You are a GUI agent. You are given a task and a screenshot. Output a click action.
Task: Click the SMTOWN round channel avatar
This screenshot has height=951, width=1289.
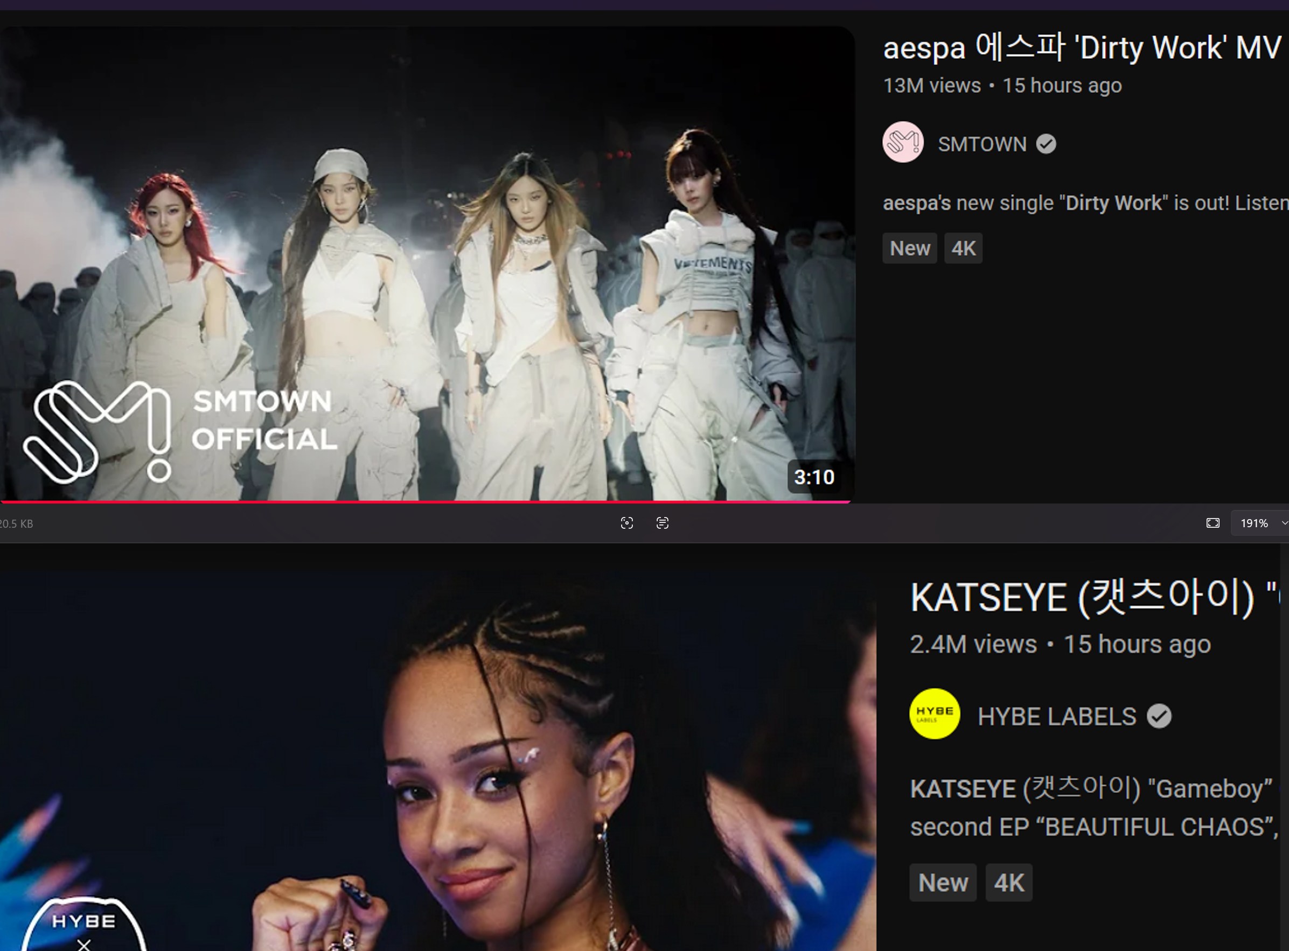[x=903, y=142]
